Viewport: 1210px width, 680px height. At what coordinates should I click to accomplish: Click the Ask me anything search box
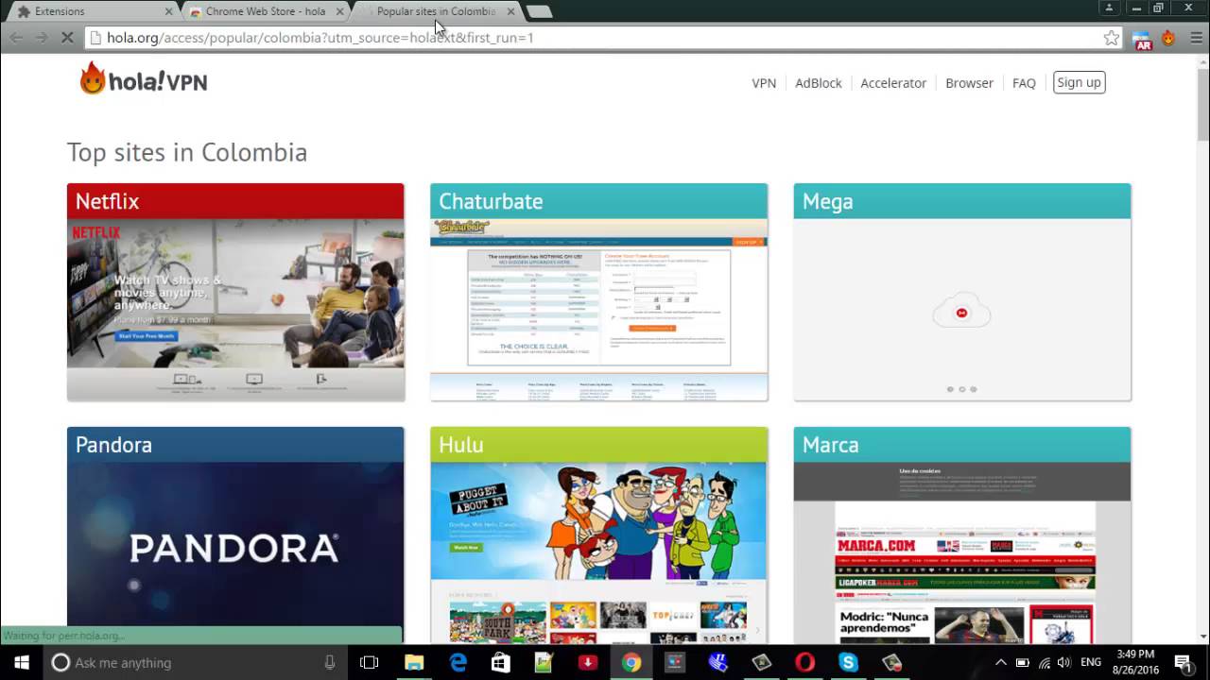click(194, 662)
